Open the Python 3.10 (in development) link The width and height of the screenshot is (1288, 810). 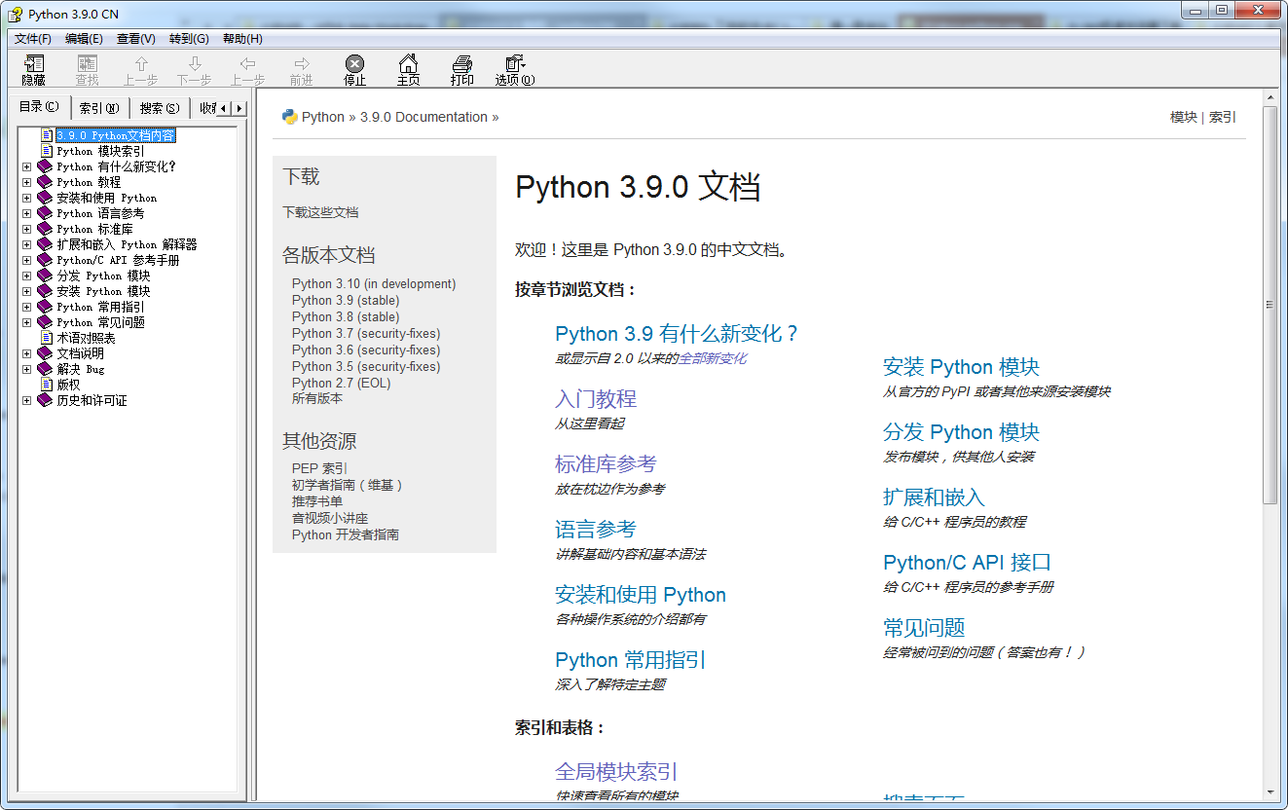click(373, 283)
